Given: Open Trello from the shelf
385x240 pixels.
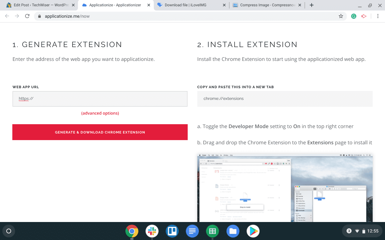Looking at the screenshot, I should pyautogui.click(x=172, y=231).
